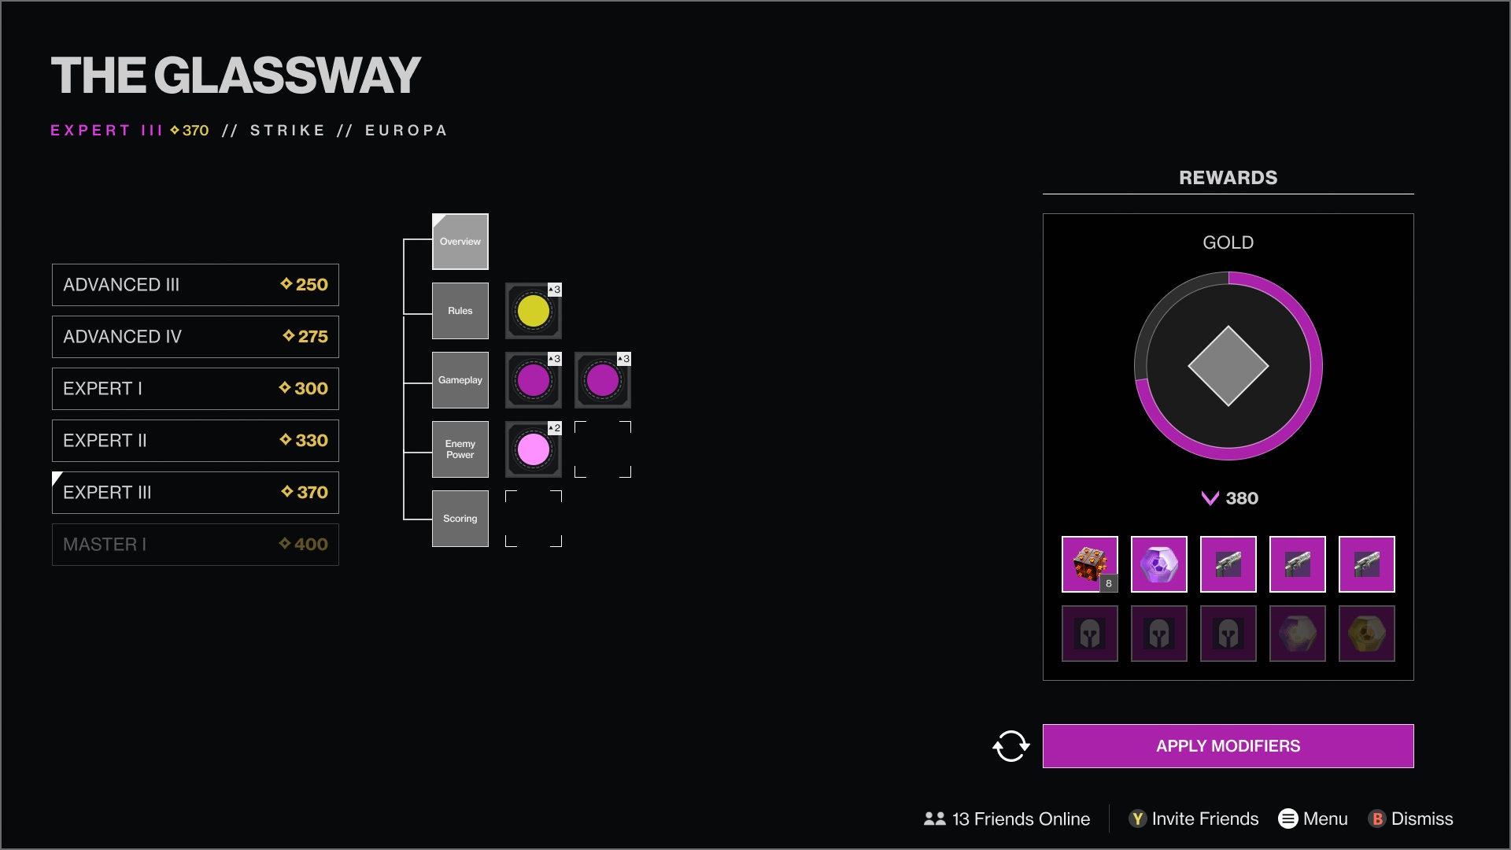Expand the Scoring empty modifier slot
This screenshot has height=850, width=1511.
534,518
